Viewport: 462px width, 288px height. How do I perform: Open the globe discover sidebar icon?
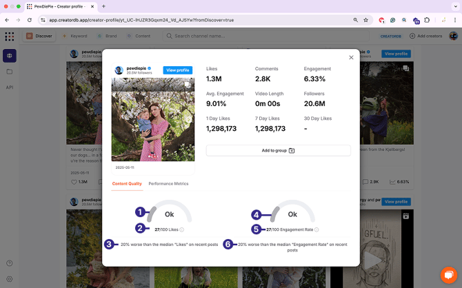coord(10,56)
